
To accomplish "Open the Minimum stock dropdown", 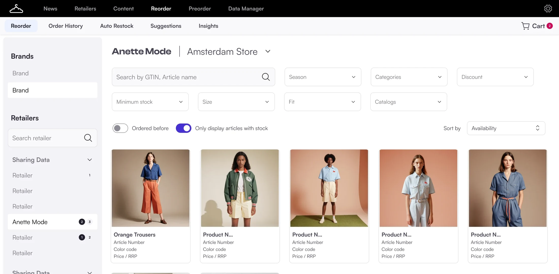I will [x=150, y=102].
